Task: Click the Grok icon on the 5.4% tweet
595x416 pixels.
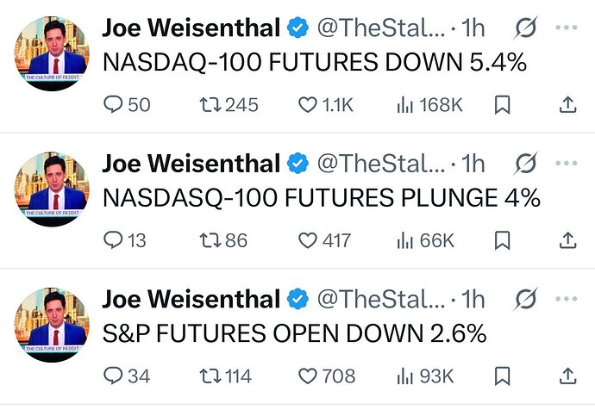Action: coord(526,28)
